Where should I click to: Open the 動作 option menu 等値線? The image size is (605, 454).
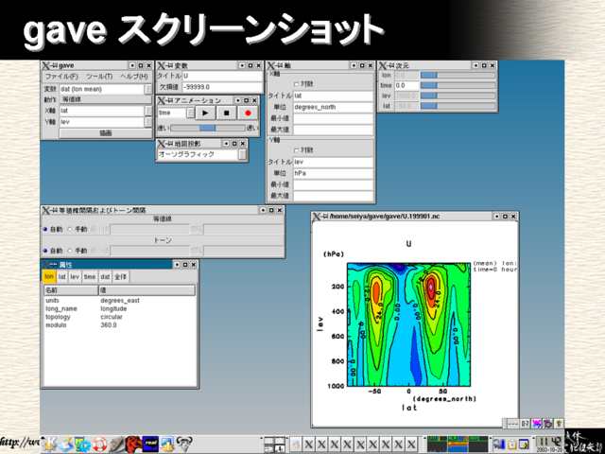click(105, 99)
